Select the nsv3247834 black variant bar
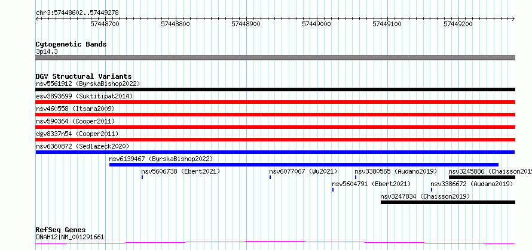The image size is (532, 250). (x=448, y=202)
